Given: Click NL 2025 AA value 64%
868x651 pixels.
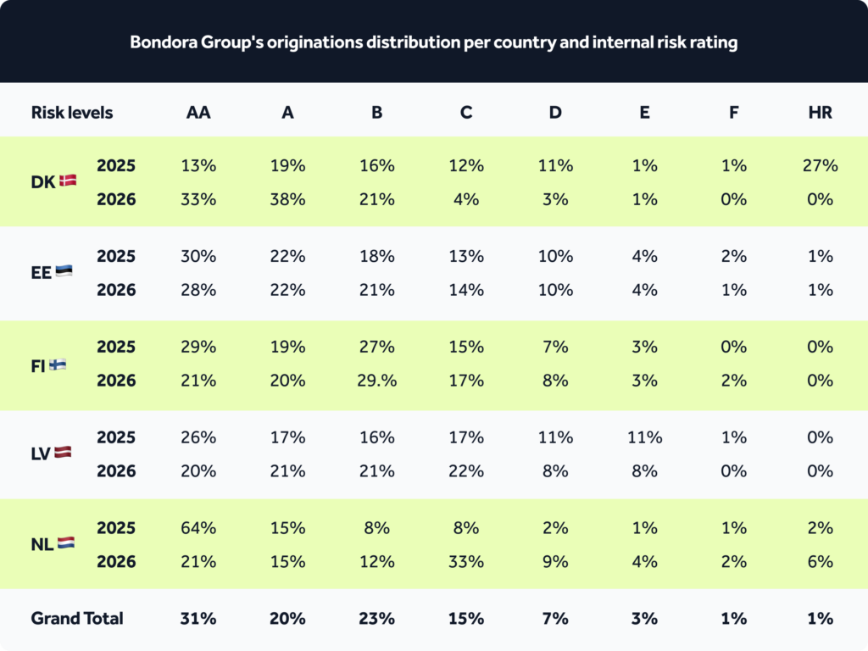Looking at the screenshot, I should 198,527.
